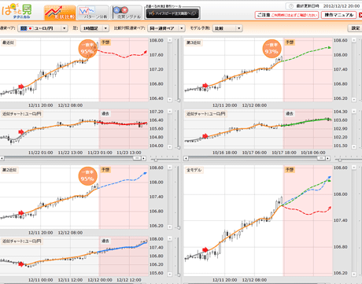362x284 pixels.
Task: Click right arrow of the 11/22 chart's horizontal scrollbar
Action: click(143, 158)
